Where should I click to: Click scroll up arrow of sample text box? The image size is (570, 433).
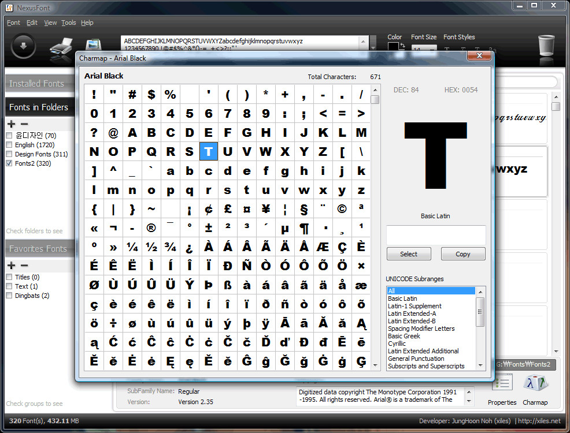click(x=363, y=41)
